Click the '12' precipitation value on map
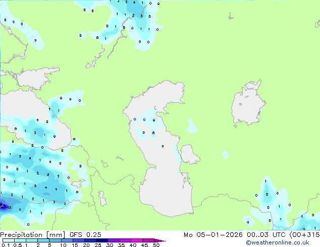320x247 pixels. coord(10,208)
